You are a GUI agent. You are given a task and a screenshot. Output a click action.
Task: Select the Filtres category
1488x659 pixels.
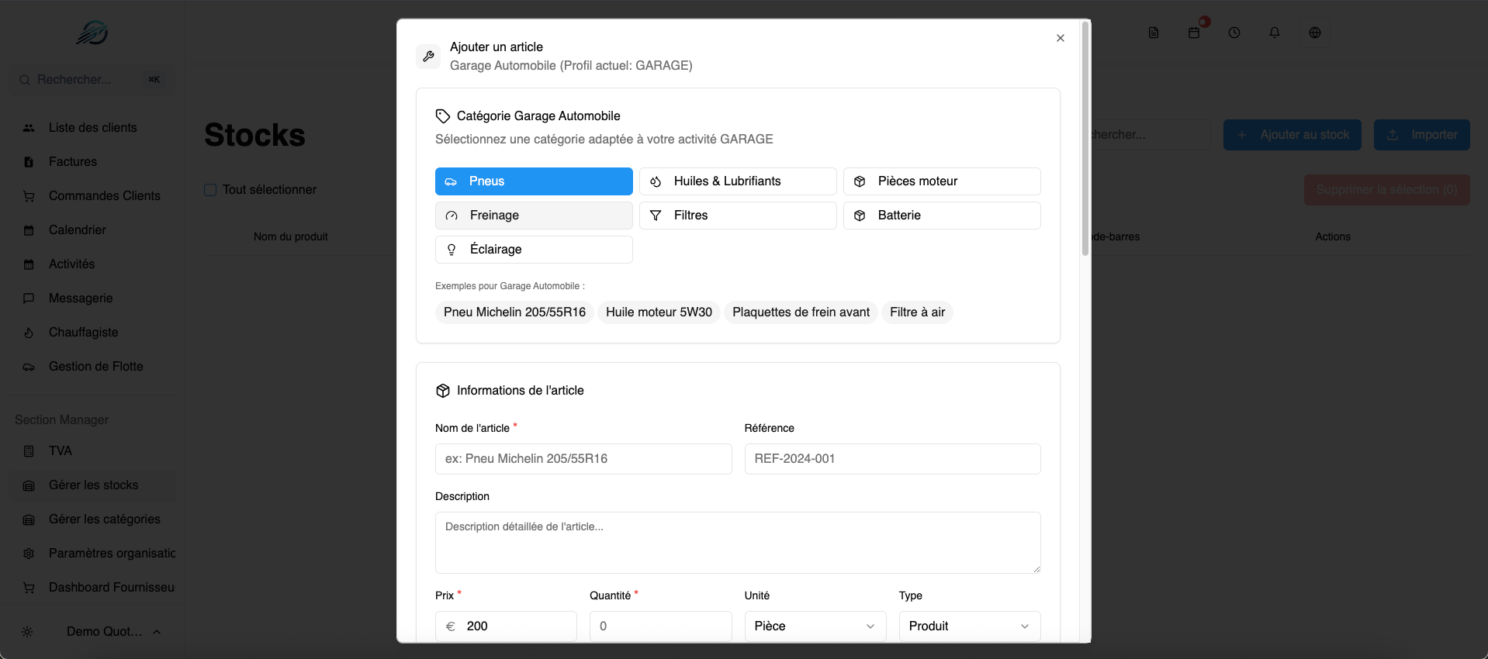[738, 216]
